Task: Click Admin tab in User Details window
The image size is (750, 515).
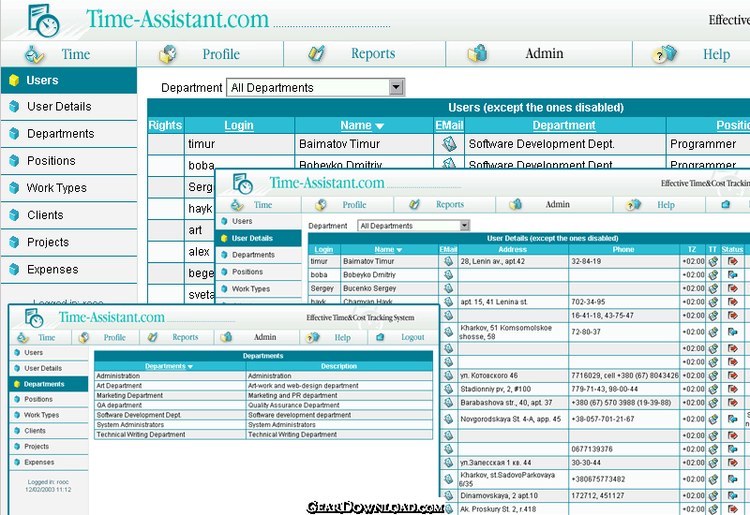Action: point(557,204)
